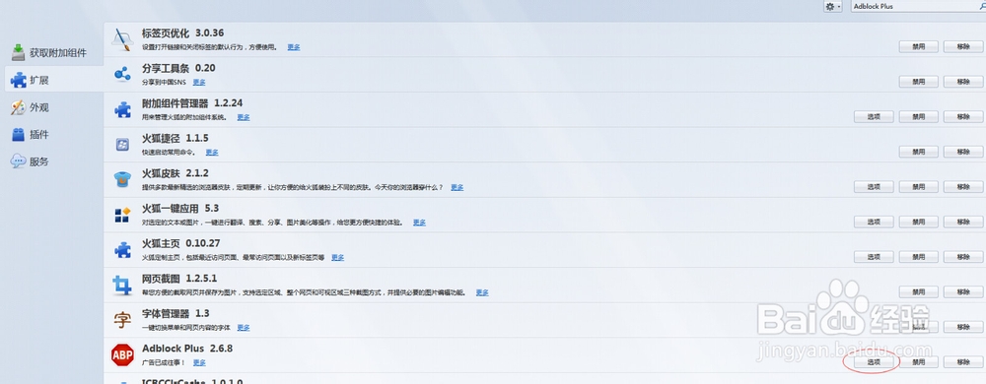This screenshot has height=384, width=986.
Task: Open the 更多 link for 附加组件管理器
Action: coord(244,117)
